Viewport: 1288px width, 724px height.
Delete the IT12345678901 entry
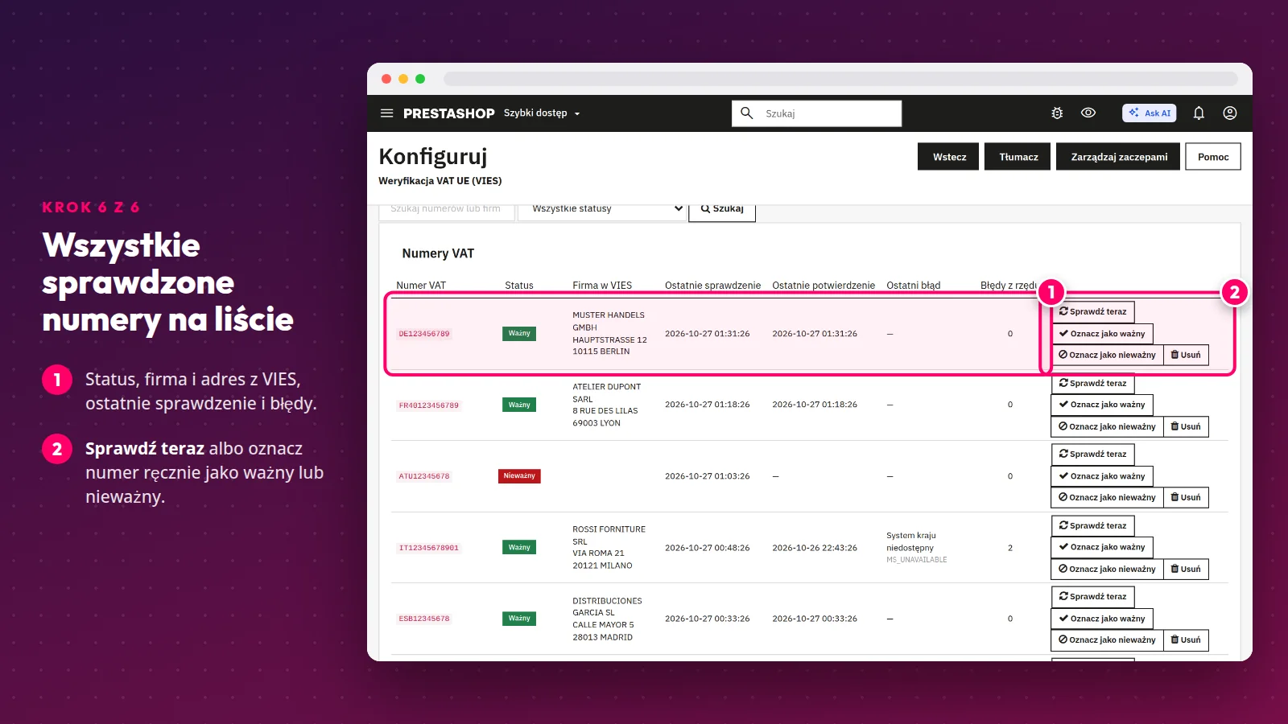1186,569
